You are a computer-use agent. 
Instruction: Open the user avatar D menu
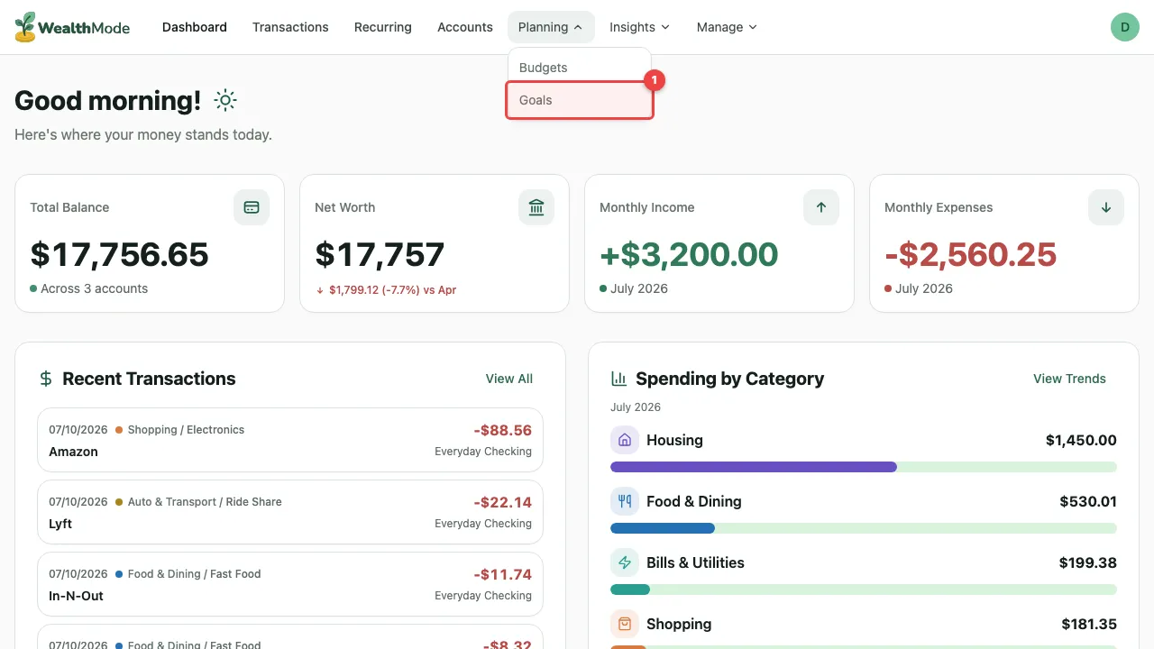1124,27
